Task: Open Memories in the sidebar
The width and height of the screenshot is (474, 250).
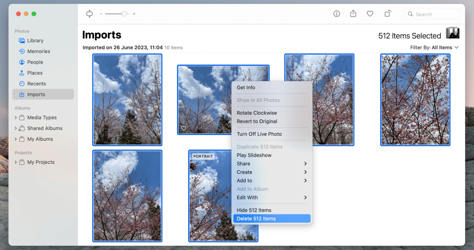Action: (x=38, y=51)
